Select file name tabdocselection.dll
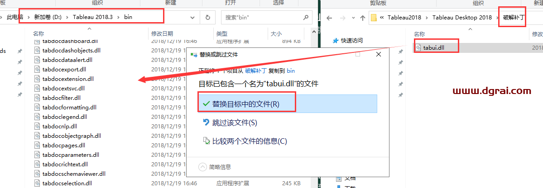Image resolution: width=543 pixels, height=188 pixels. (67, 183)
